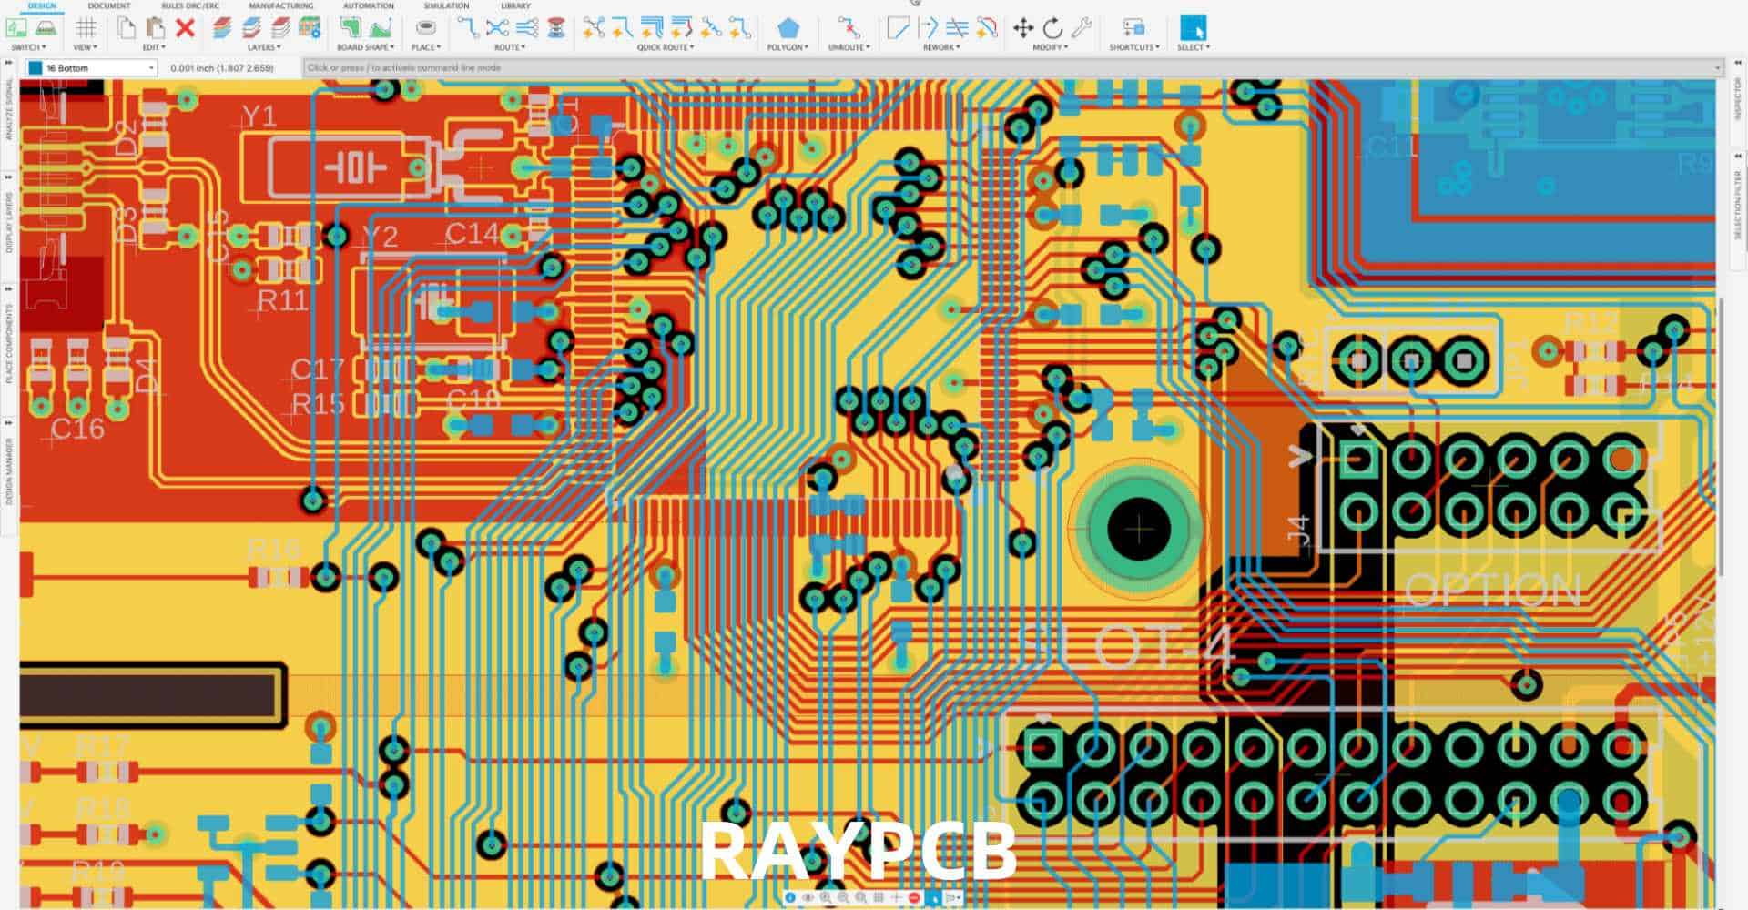This screenshot has height=910, width=1748.
Task: Activate the Move tool under Modify
Action: 1023,27
